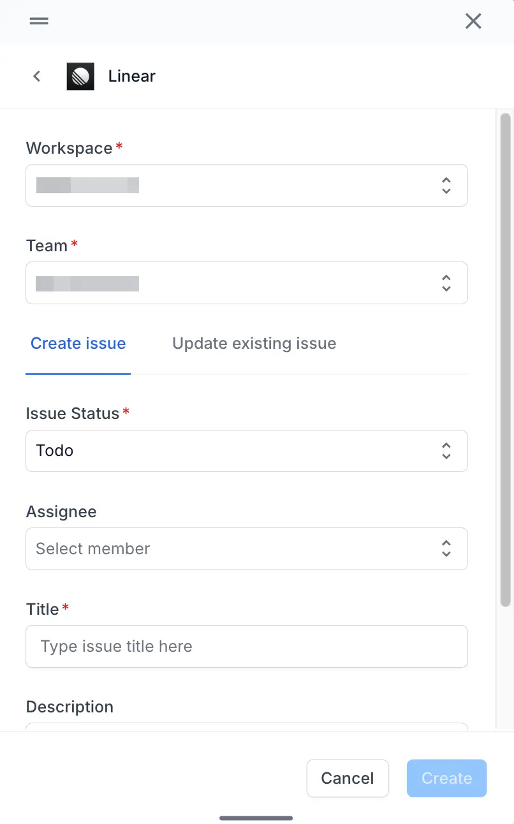The width and height of the screenshot is (514, 824).
Task: Focus the Title input field
Action: [246, 646]
